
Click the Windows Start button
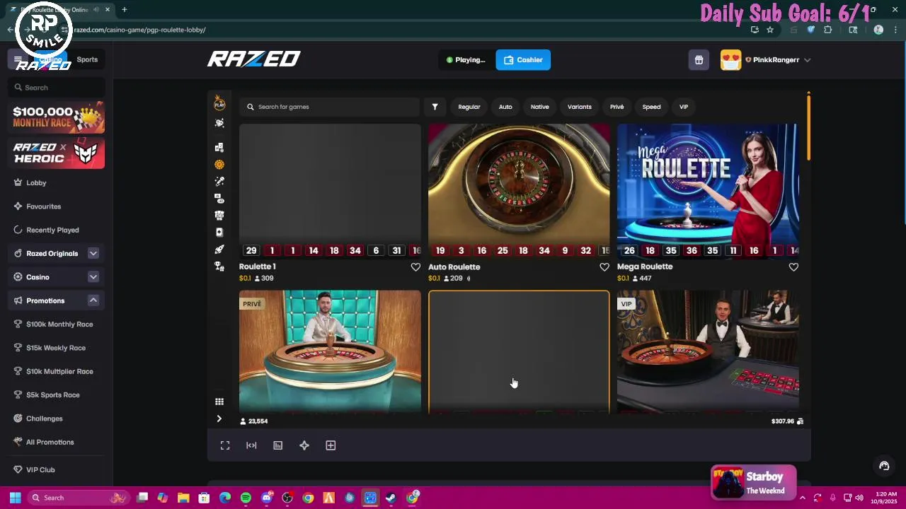pyautogui.click(x=15, y=498)
